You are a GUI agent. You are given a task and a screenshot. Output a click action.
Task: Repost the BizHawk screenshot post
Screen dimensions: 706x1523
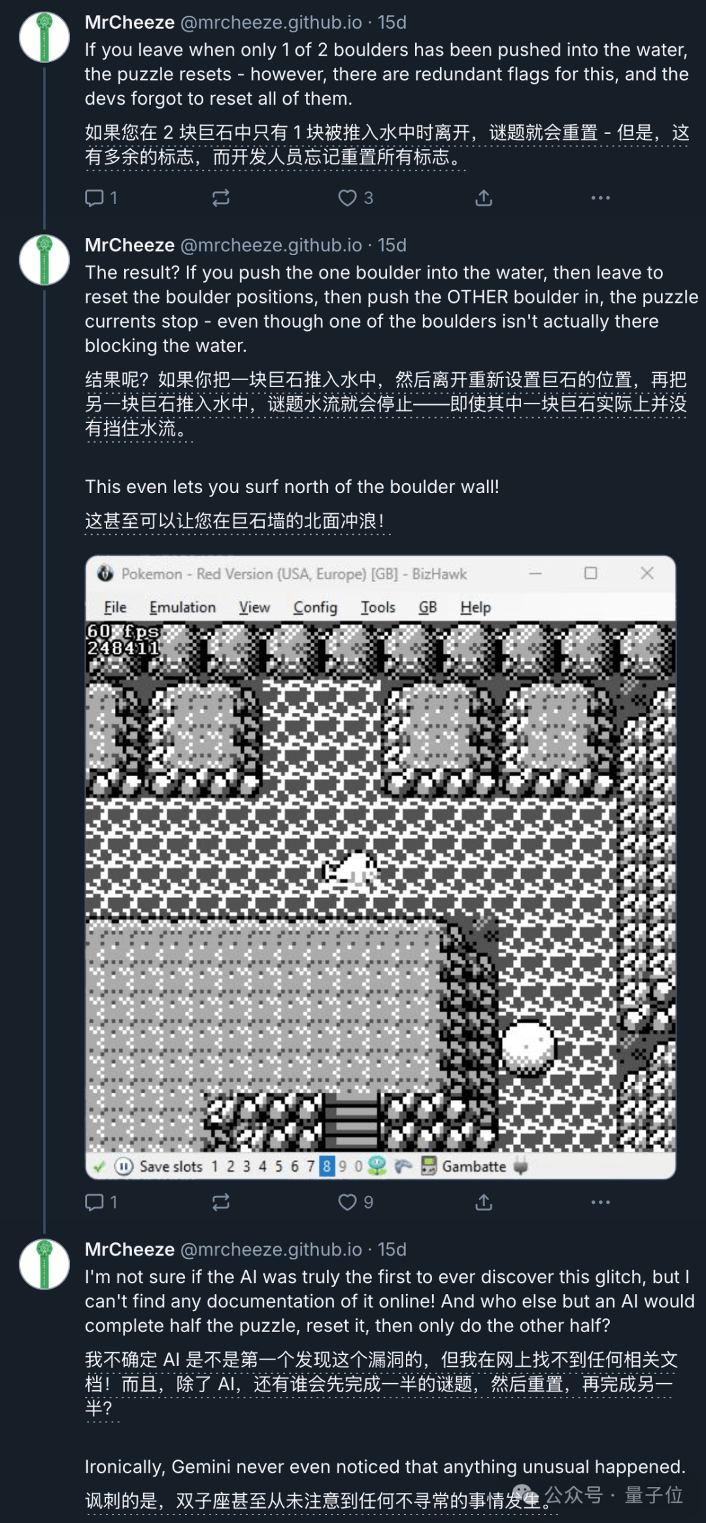(x=221, y=1202)
